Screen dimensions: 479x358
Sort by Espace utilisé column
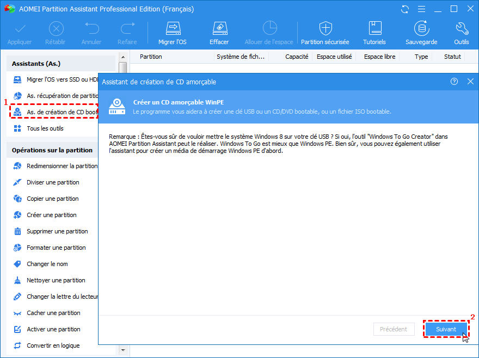pos(334,57)
